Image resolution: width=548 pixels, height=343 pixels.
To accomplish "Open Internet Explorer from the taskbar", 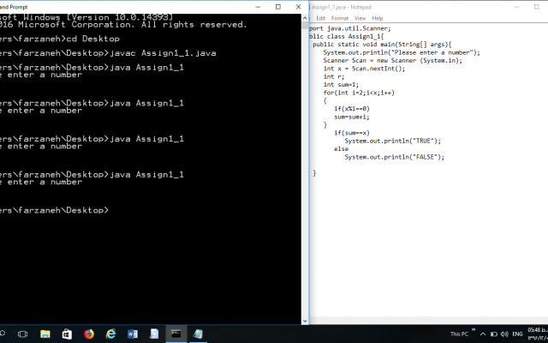I will (110, 334).
